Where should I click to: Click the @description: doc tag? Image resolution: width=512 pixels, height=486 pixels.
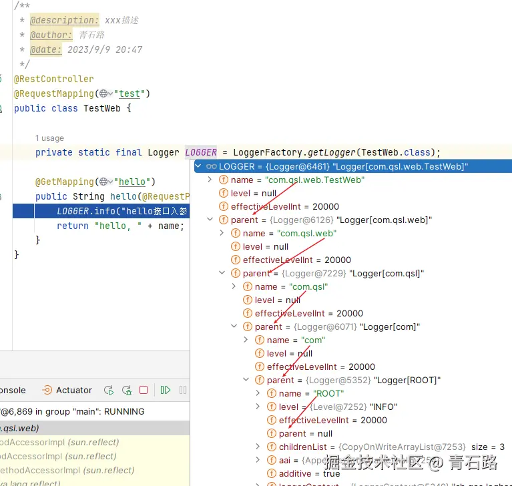tap(64, 20)
